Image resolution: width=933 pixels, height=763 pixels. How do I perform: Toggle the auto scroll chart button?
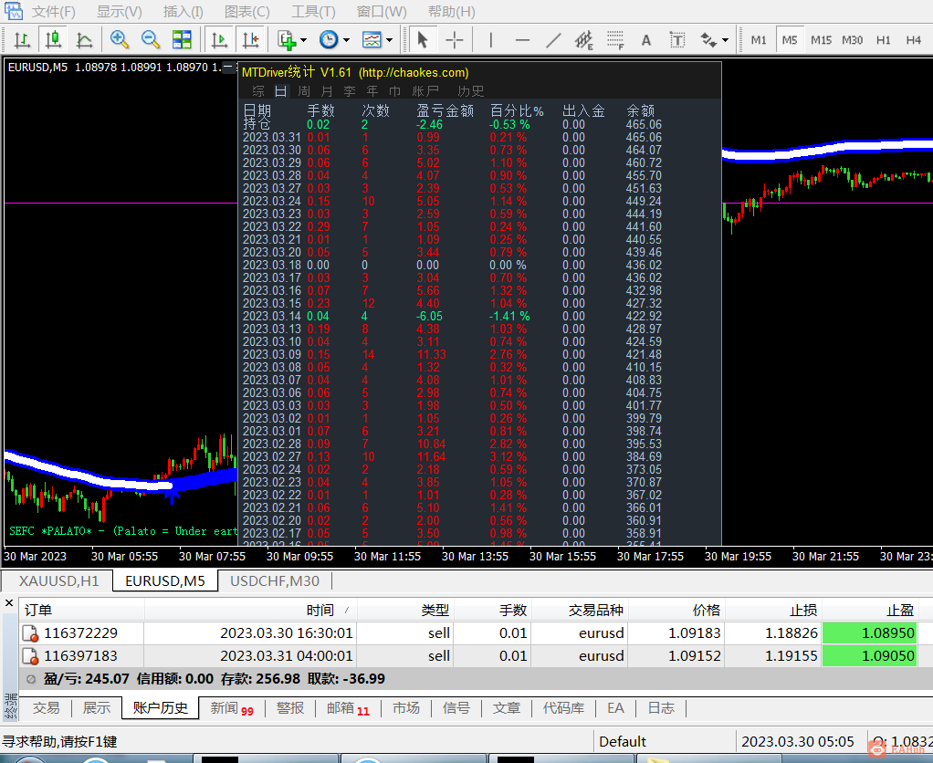click(x=219, y=39)
